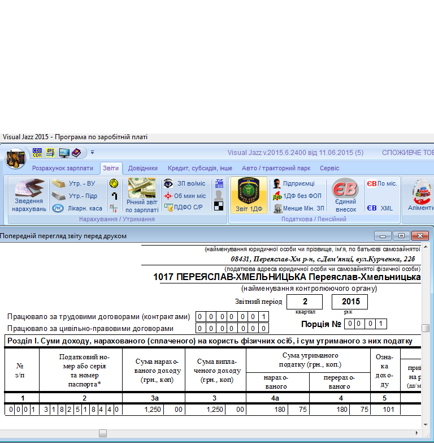This screenshot has height=443, width=434.
Task: Open the Сервіс tab
Action: [329, 168]
